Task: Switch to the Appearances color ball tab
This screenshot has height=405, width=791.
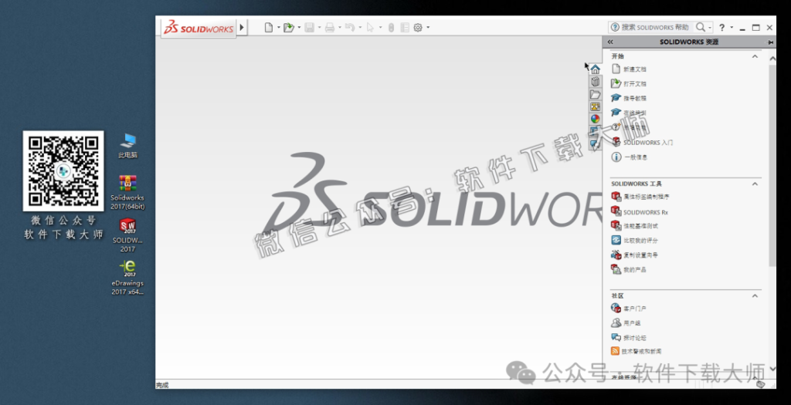Action: (x=596, y=119)
